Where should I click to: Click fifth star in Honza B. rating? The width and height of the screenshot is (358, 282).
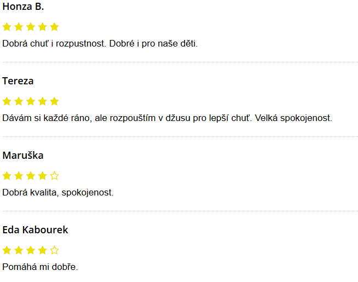[54, 27]
